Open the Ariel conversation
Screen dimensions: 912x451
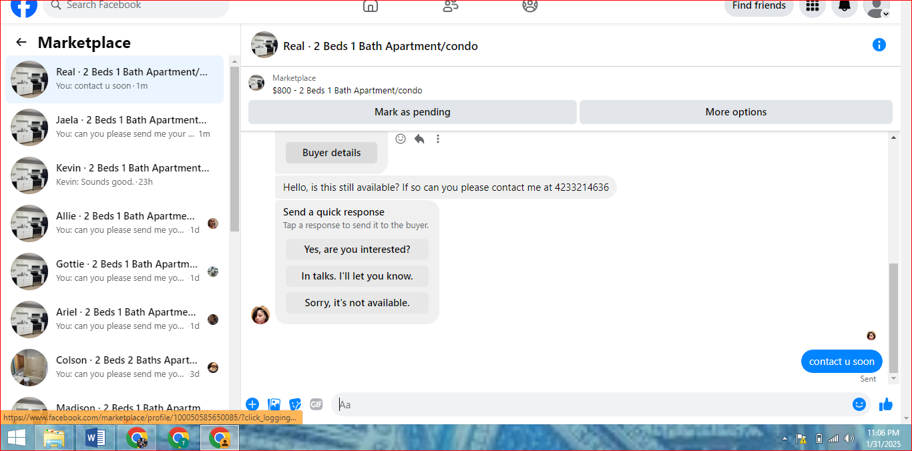point(115,320)
